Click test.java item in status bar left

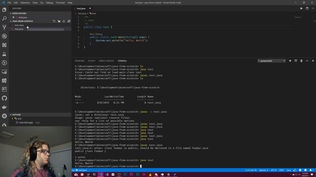81,170
